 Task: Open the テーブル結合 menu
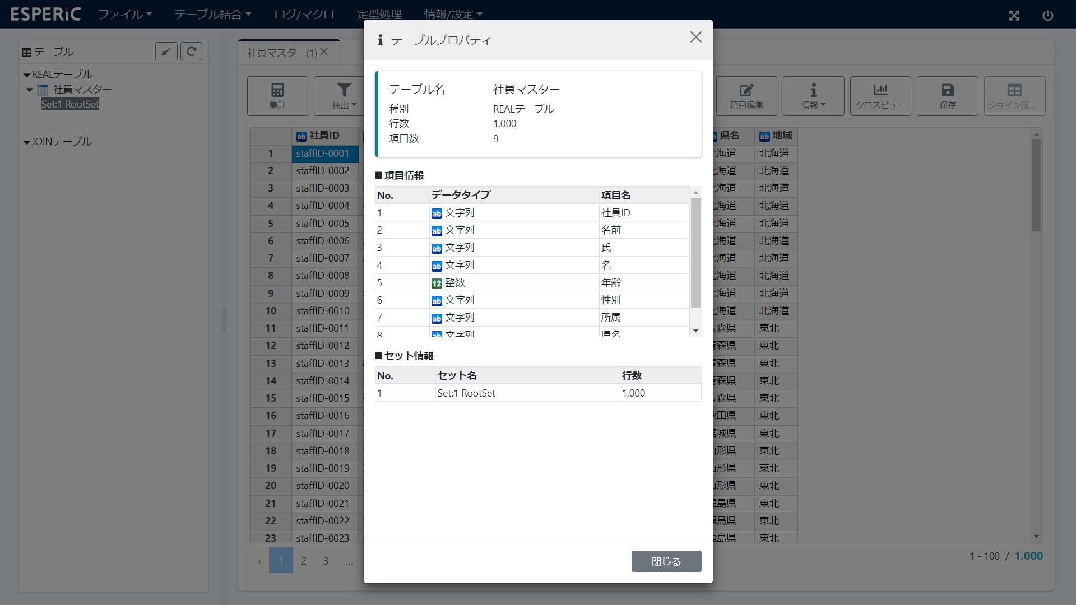click(x=212, y=14)
